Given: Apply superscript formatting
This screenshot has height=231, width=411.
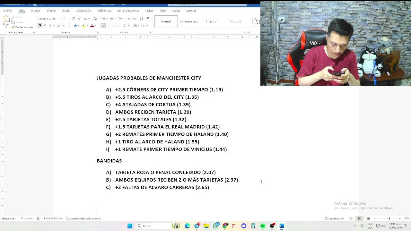Looking at the screenshot, I should pyautogui.click(x=69, y=25).
